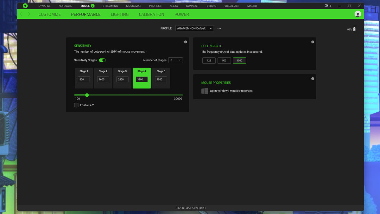Open the Number of Stages dropdown
380x214 pixels.
click(175, 60)
